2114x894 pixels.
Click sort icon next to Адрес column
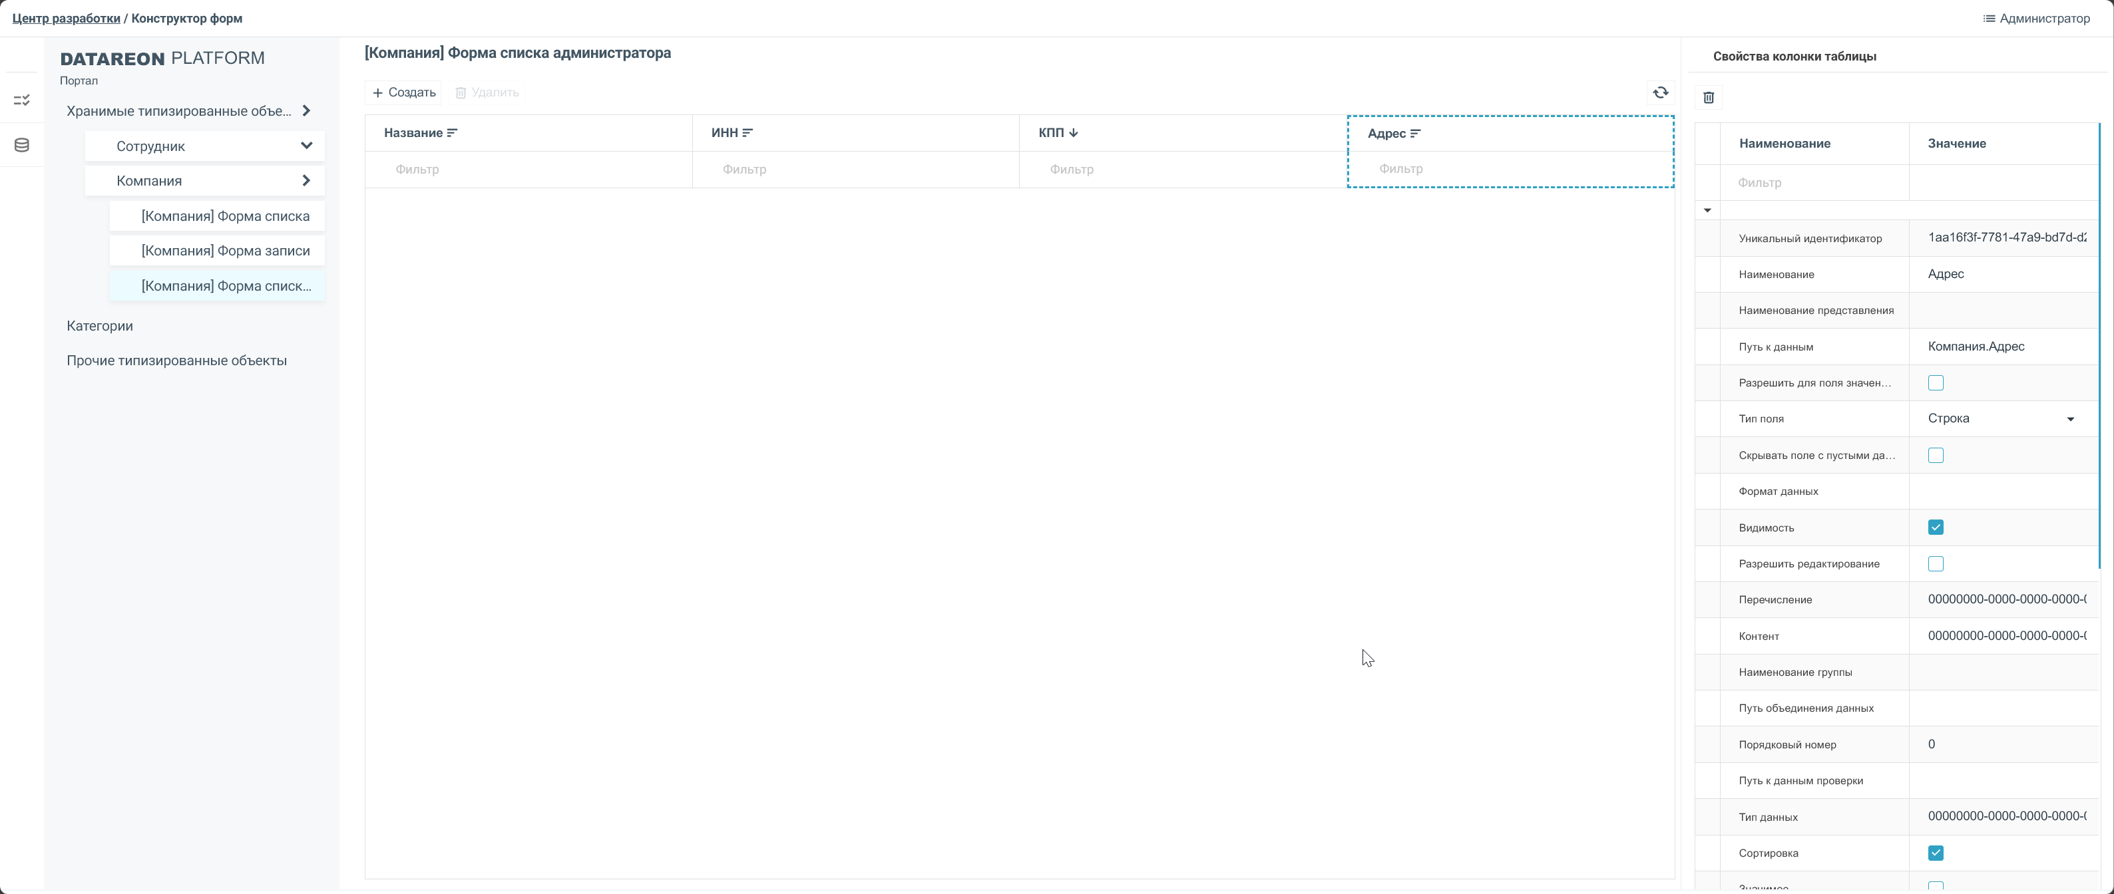click(1416, 134)
